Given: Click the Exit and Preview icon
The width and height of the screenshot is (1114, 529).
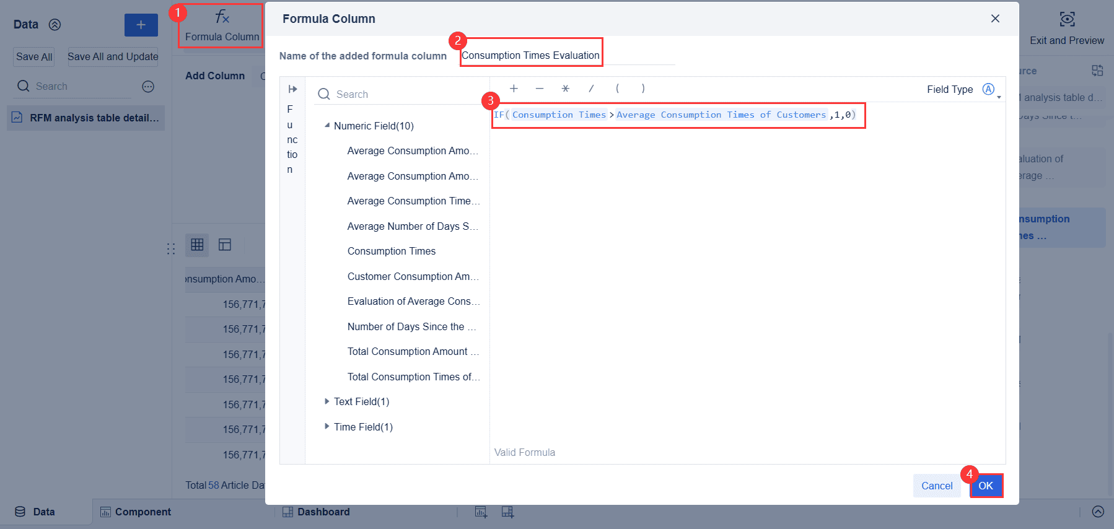Looking at the screenshot, I should point(1067,19).
